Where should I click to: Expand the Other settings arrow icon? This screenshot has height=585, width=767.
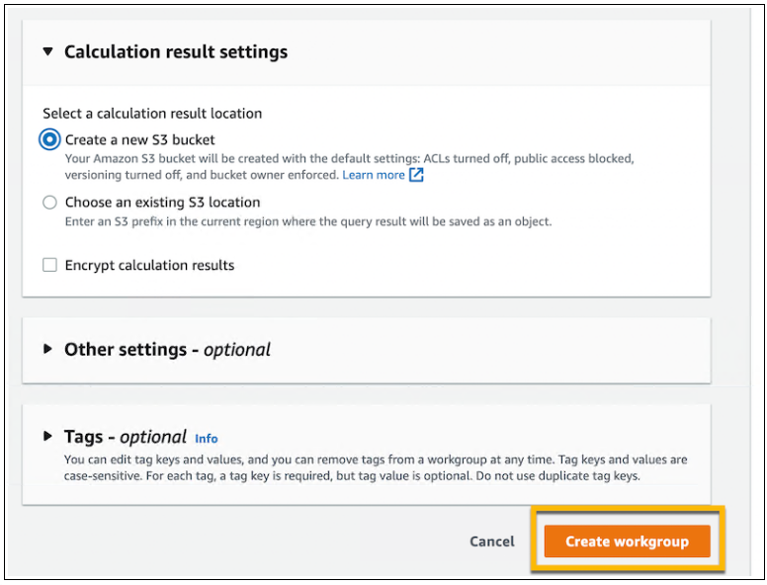coord(47,349)
